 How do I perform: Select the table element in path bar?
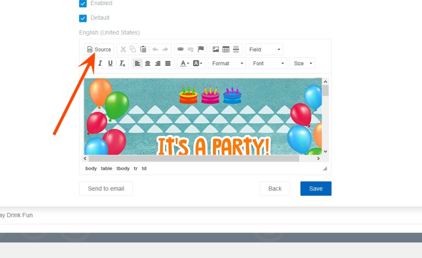pos(106,168)
